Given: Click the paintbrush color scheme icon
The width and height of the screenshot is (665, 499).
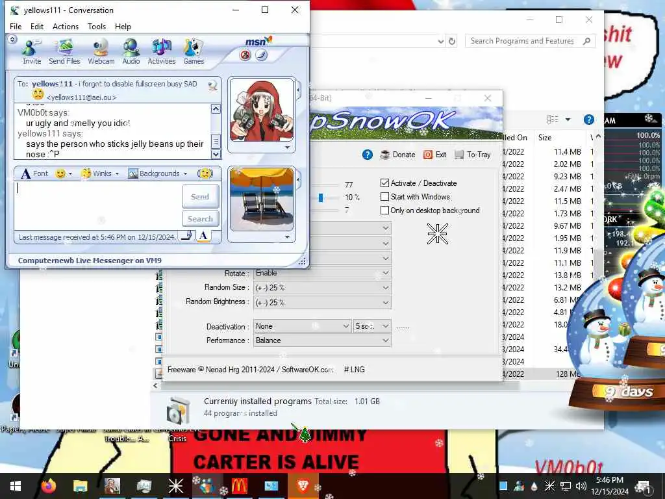Looking at the screenshot, I should (261, 55).
